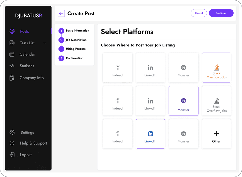Deselect the orange Stack Overflow Jobs card
This screenshot has width=242, height=177.
coord(216,68)
